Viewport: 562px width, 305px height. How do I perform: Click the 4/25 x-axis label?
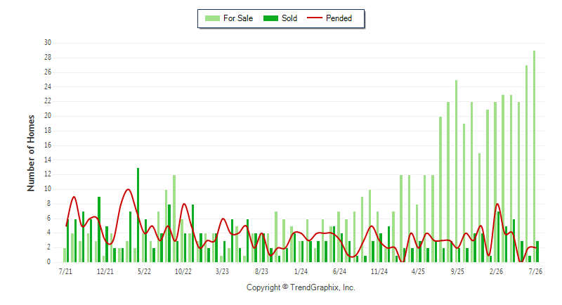click(x=418, y=271)
